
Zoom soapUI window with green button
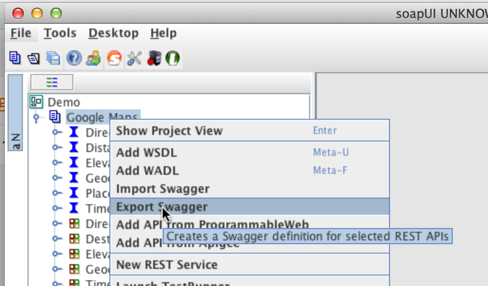(x=56, y=13)
